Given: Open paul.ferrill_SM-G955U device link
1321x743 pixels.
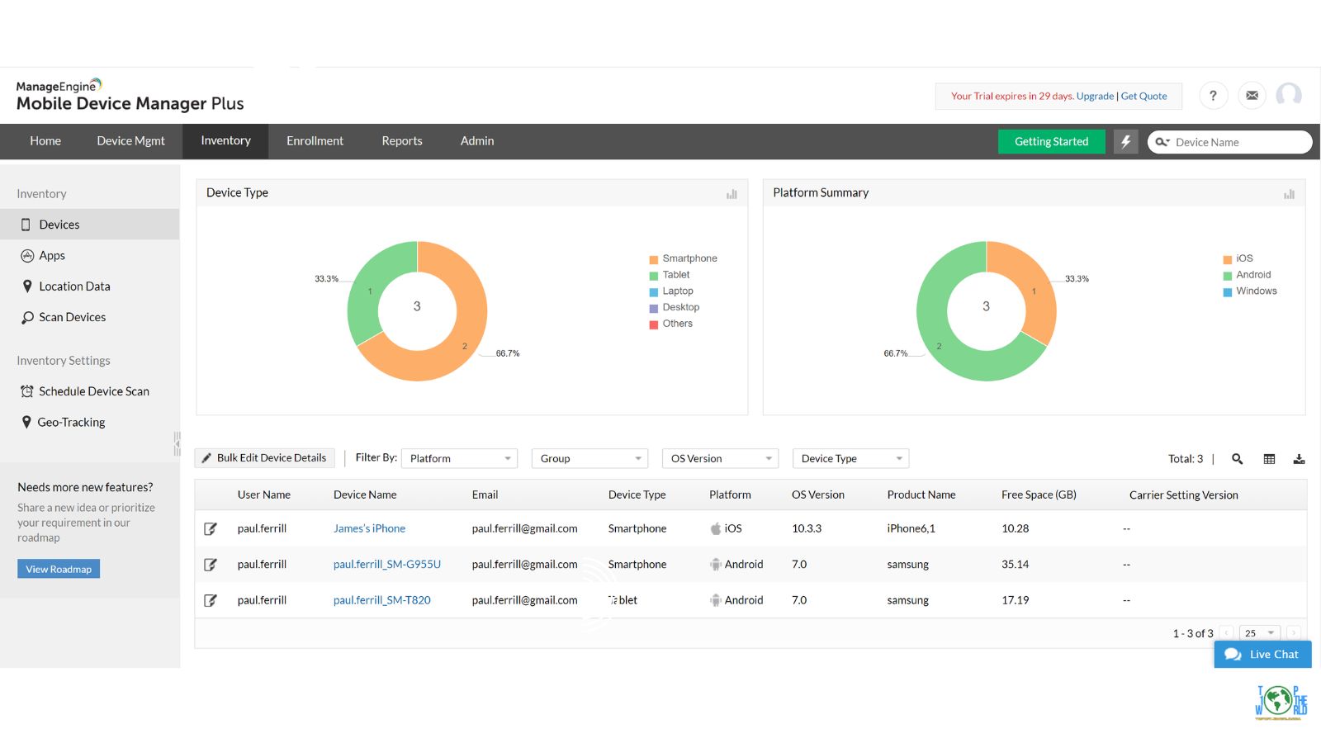Looking at the screenshot, I should [387, 565].
